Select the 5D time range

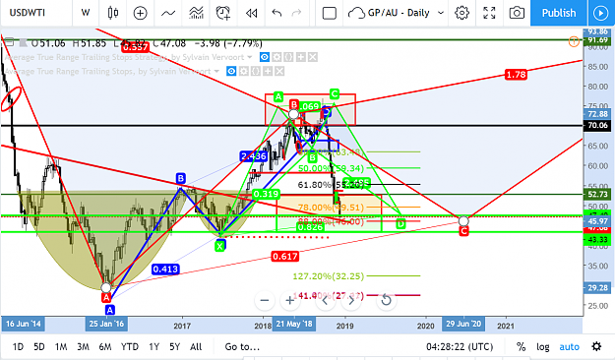[x=39, y=346]
